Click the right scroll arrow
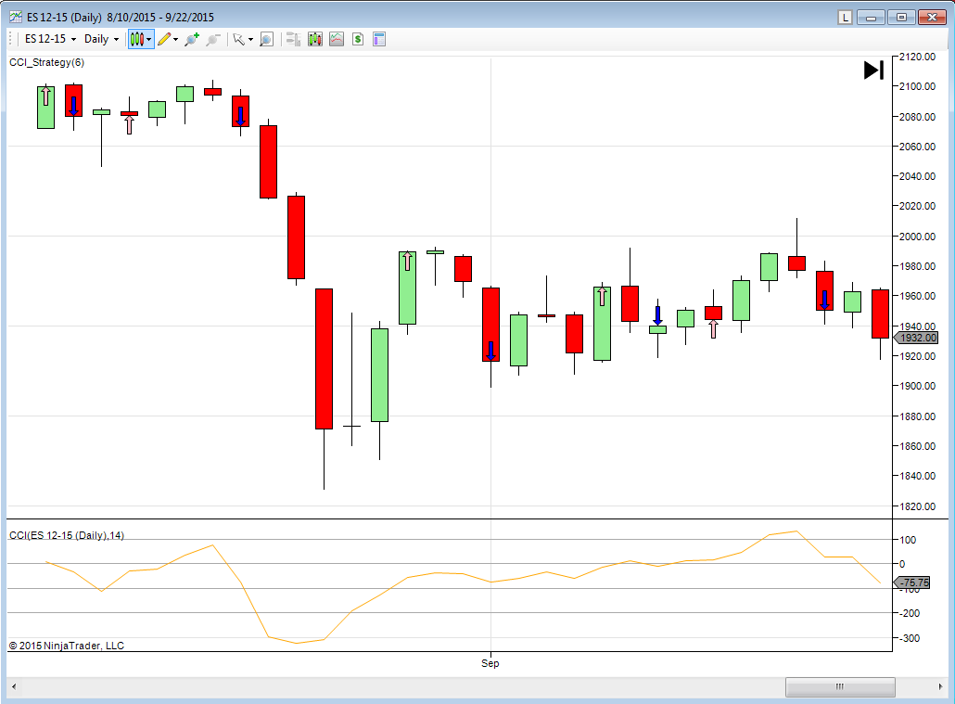 (940, 686)
